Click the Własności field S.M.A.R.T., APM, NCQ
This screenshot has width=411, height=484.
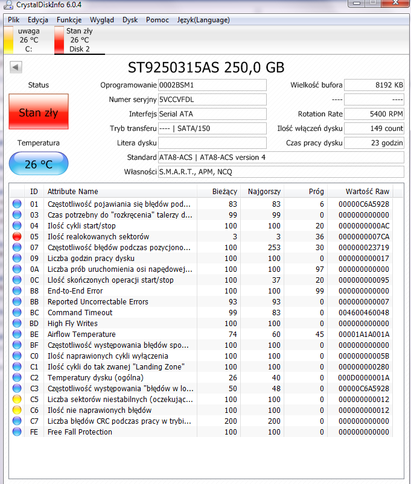pyautogui.click(x=281, y=172)
